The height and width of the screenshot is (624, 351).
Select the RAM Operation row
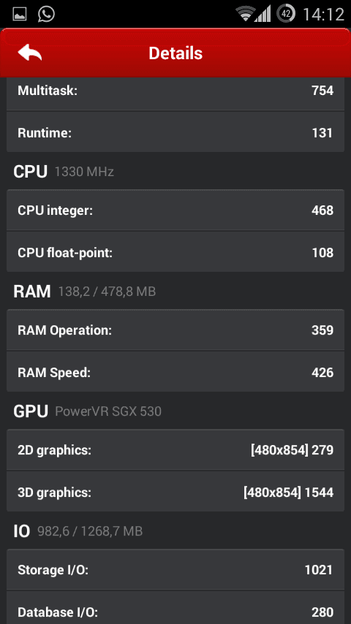[x=175, y=330]
